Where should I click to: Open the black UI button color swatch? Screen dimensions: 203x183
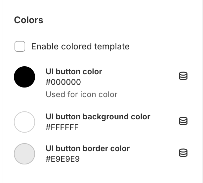(x=24, y=77)
